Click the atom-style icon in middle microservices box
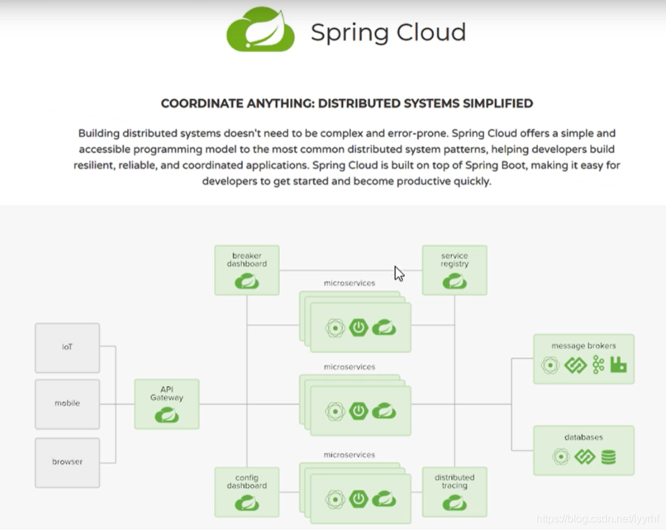The height and width of the screenshot is (531, 666). (x=335, y=412)
